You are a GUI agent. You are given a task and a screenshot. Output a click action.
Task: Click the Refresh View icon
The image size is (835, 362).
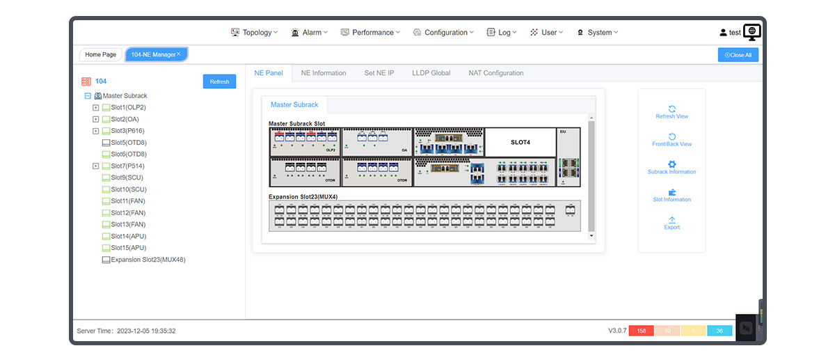(671, 109)
